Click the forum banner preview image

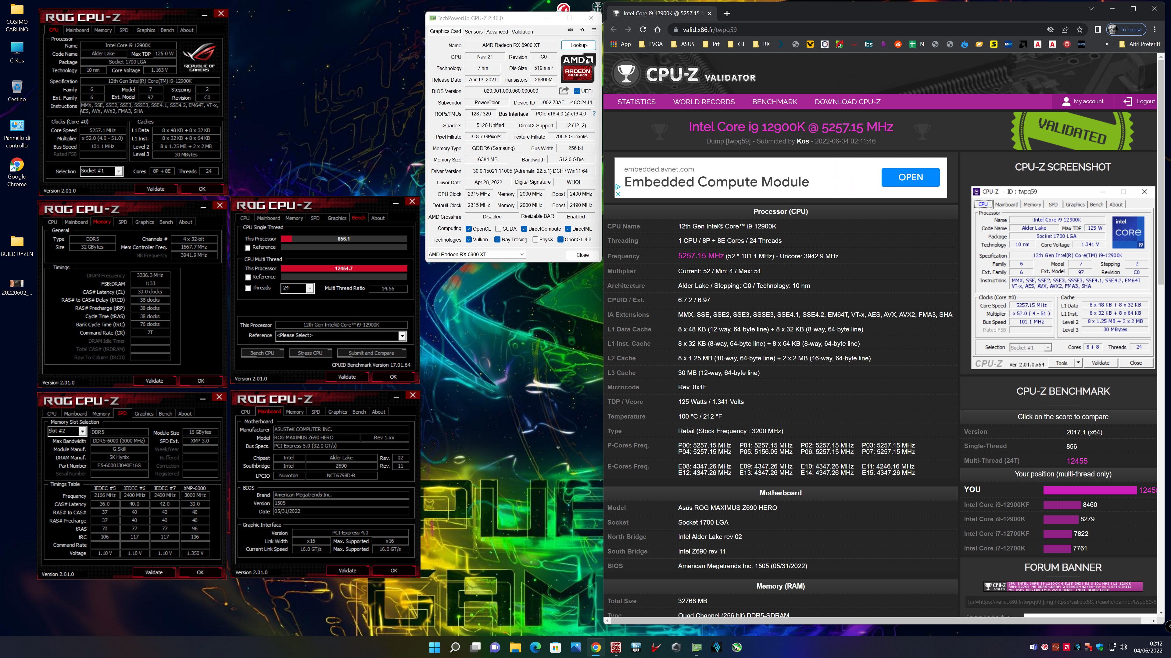tap(1063, 586)
